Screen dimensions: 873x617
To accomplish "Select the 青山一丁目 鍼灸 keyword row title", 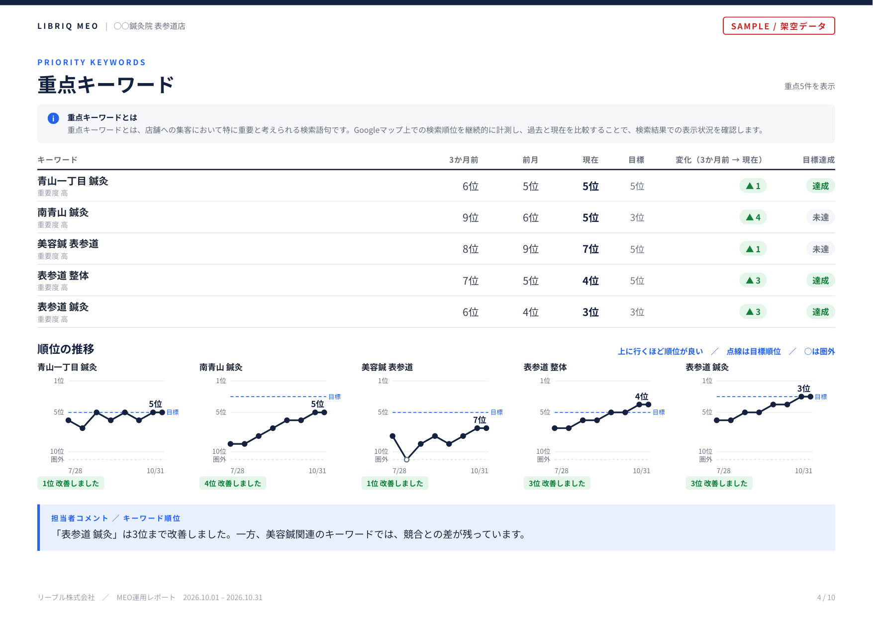I will pos(73,181).
